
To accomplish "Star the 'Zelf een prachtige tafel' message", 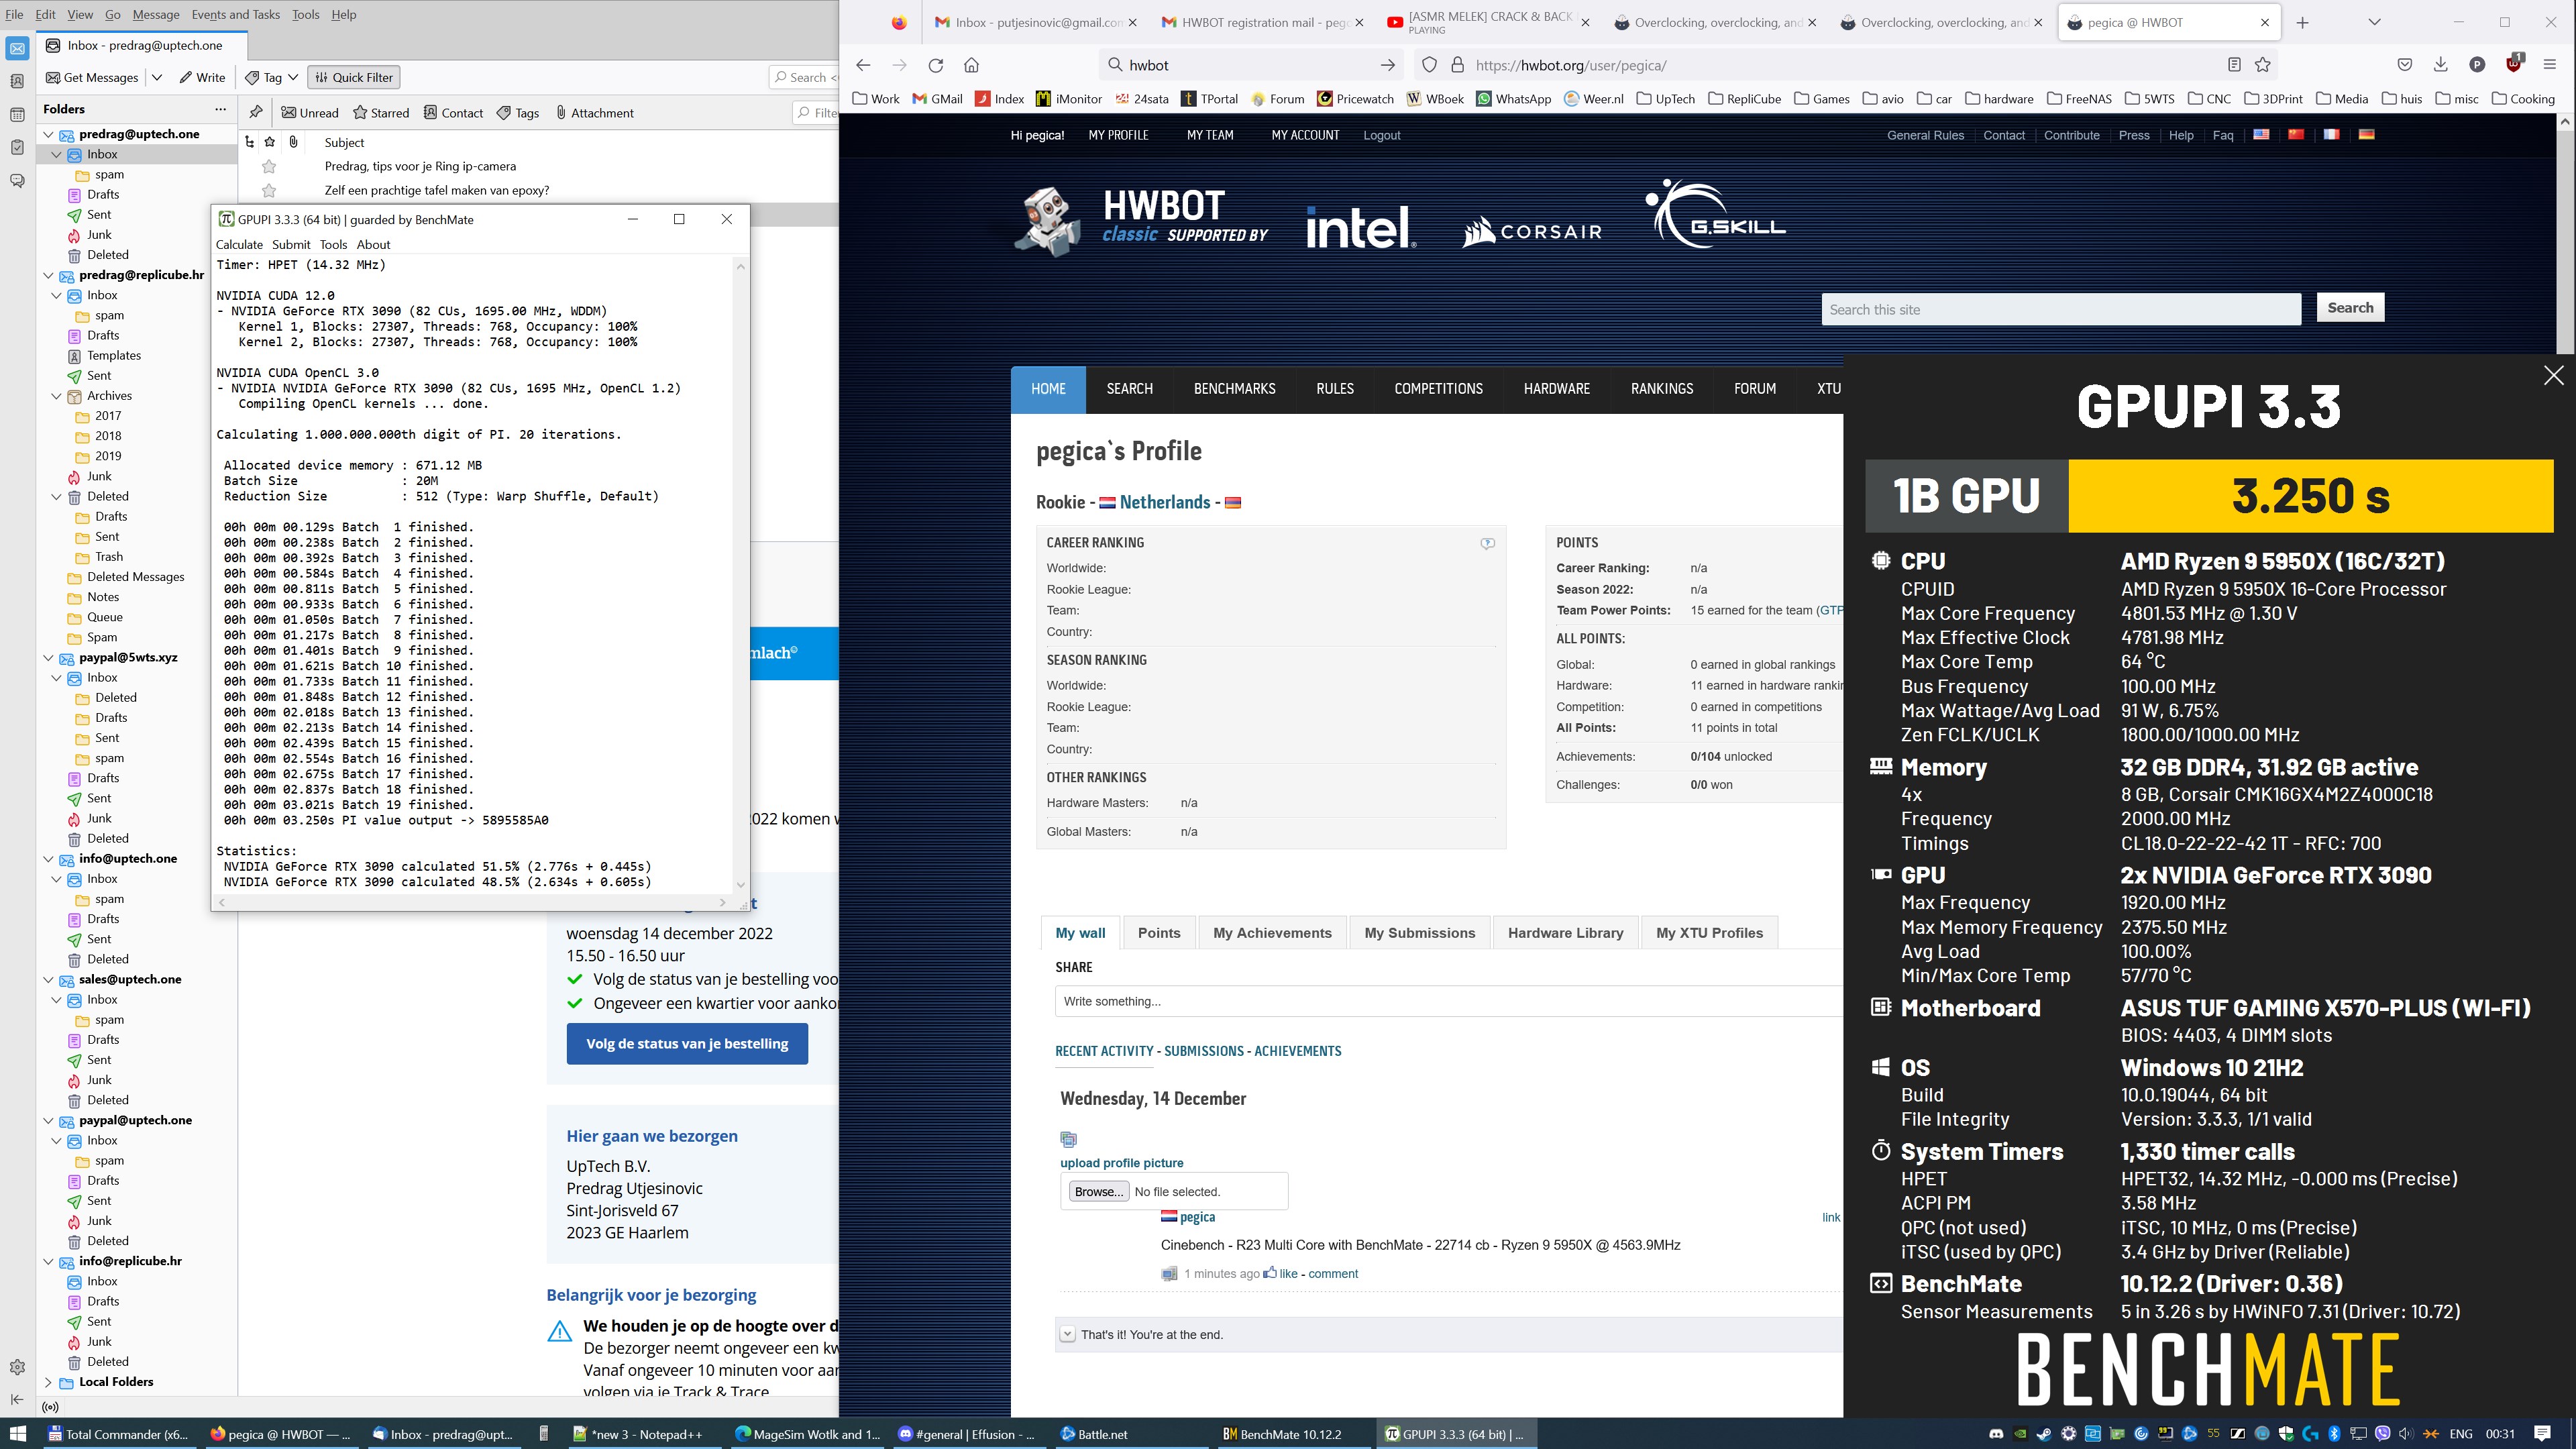I will click(269, 190).
